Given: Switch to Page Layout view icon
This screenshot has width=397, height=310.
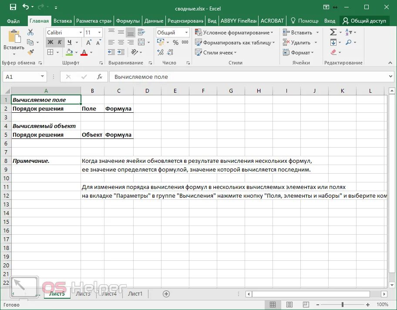Looking at the screenshot, I should [x=289, y=304].
